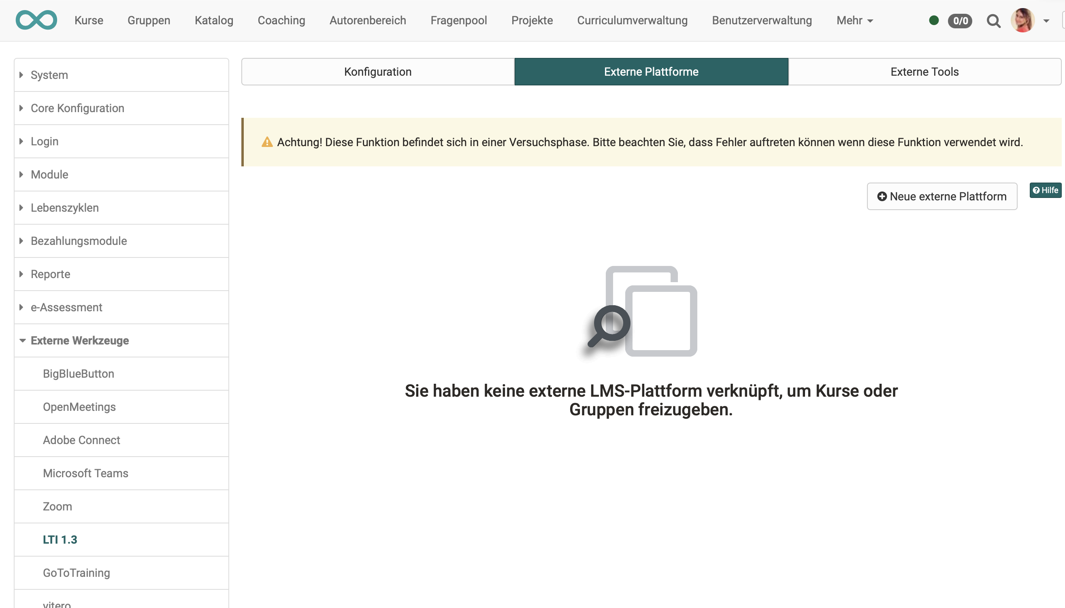Image resolution: width=1065 pixels, height=608 pixels.
Task: Open Benutzerverwaltung from the top navigation
Action: (762, 21)
